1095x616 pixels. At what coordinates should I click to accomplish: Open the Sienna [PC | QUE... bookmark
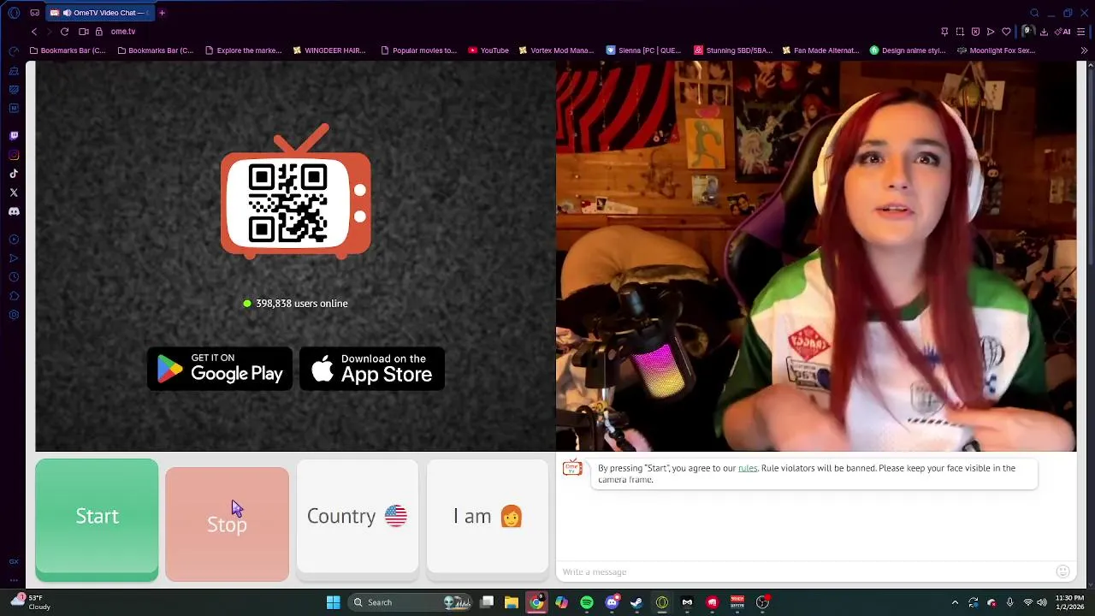644,50
